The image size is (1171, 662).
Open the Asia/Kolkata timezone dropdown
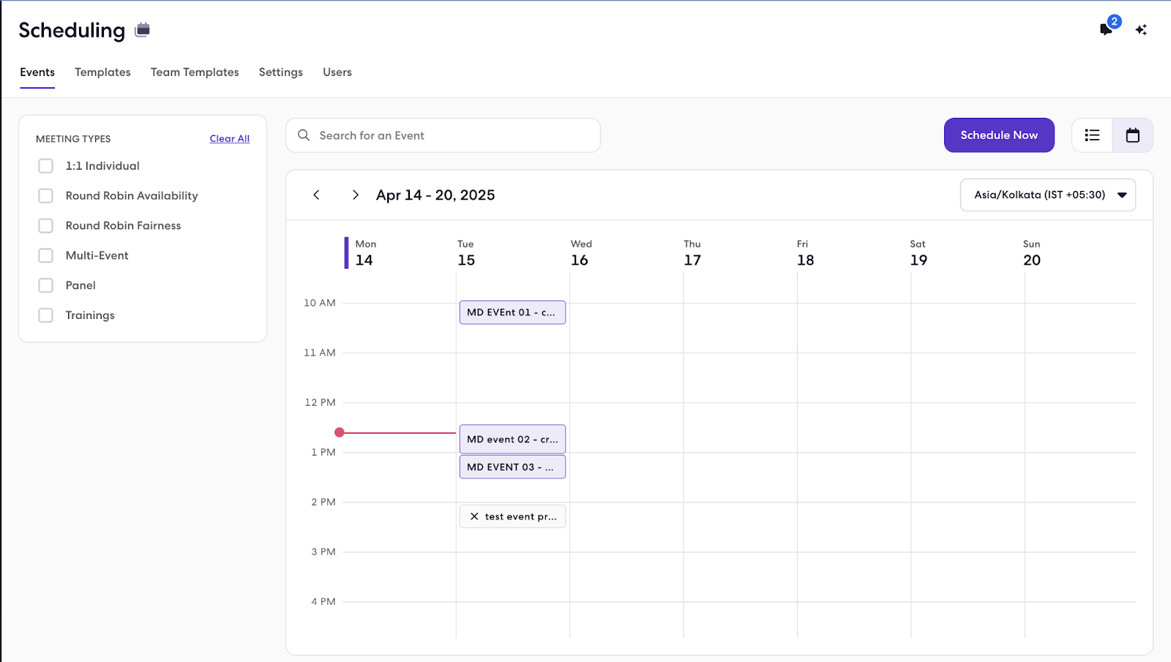pos(1047,195)
